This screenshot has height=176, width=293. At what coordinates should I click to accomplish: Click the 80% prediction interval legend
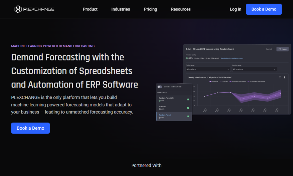[x=238, y=81]
